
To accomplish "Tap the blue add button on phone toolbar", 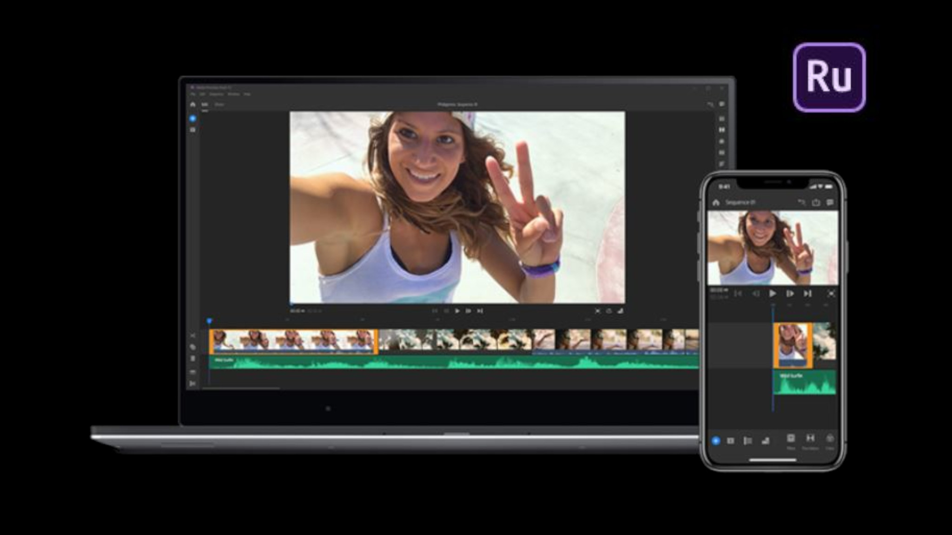I will point(716,440).
